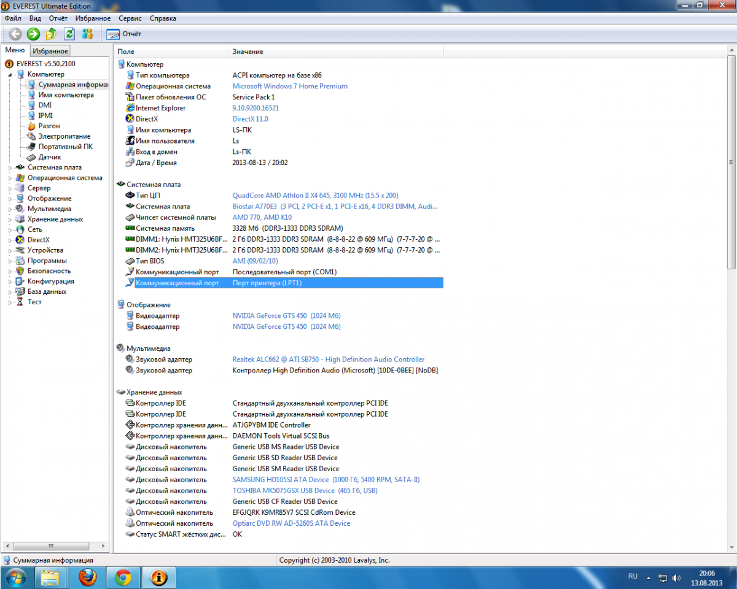737x589 pixels.
Task: Select the Порт принтера (LPT1) row
Action: point(284,283)
